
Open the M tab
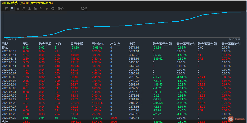[47, 9]
